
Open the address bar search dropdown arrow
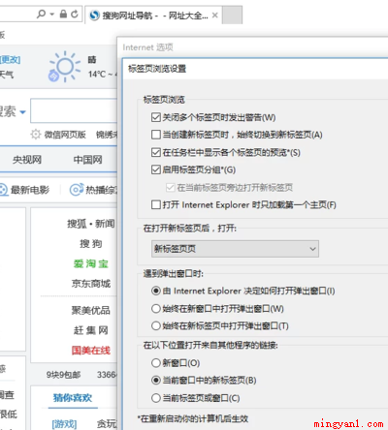point(52,15)
